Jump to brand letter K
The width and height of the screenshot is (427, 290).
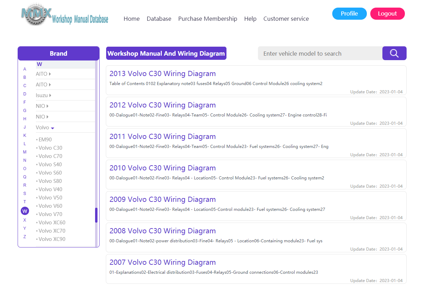[x=25, y=135]
